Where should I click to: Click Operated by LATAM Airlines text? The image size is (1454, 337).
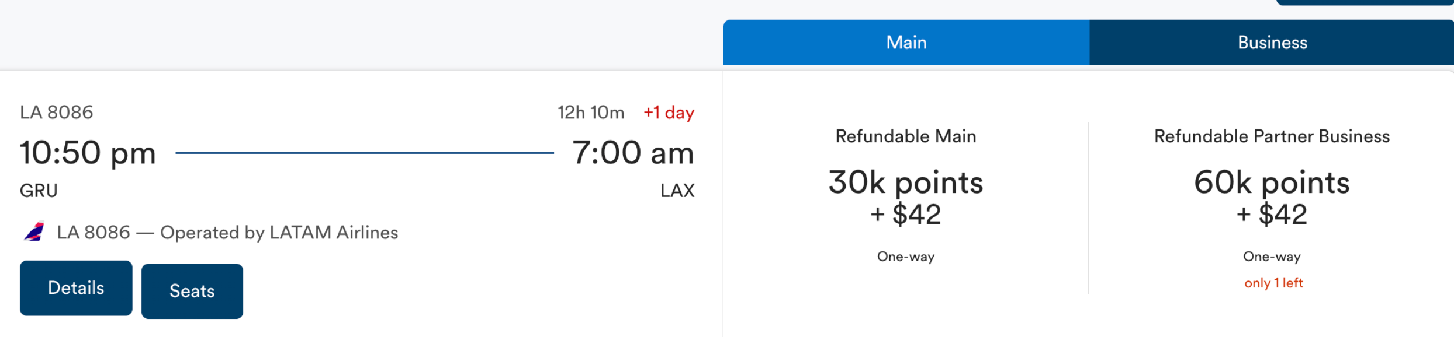coord(279,233)
